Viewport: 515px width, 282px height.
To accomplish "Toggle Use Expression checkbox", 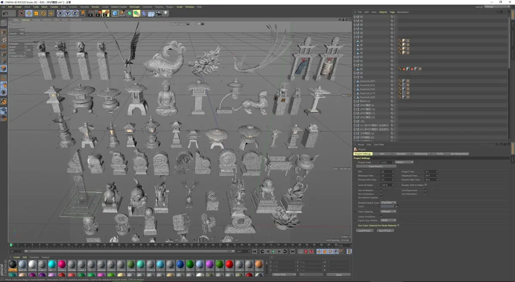I will coord(425,190).
